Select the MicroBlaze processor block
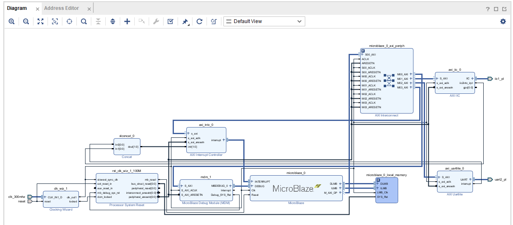Viewport: 513px width, 225px height. click(x=296, y=188)
